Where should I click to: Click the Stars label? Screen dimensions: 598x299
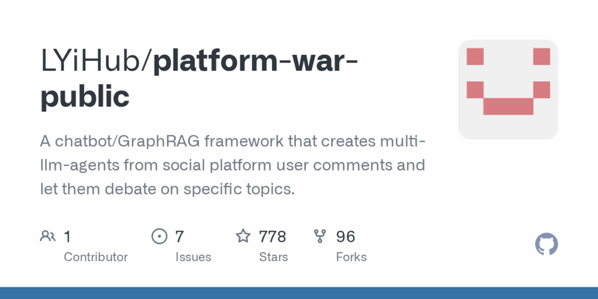tap(273, 257)
